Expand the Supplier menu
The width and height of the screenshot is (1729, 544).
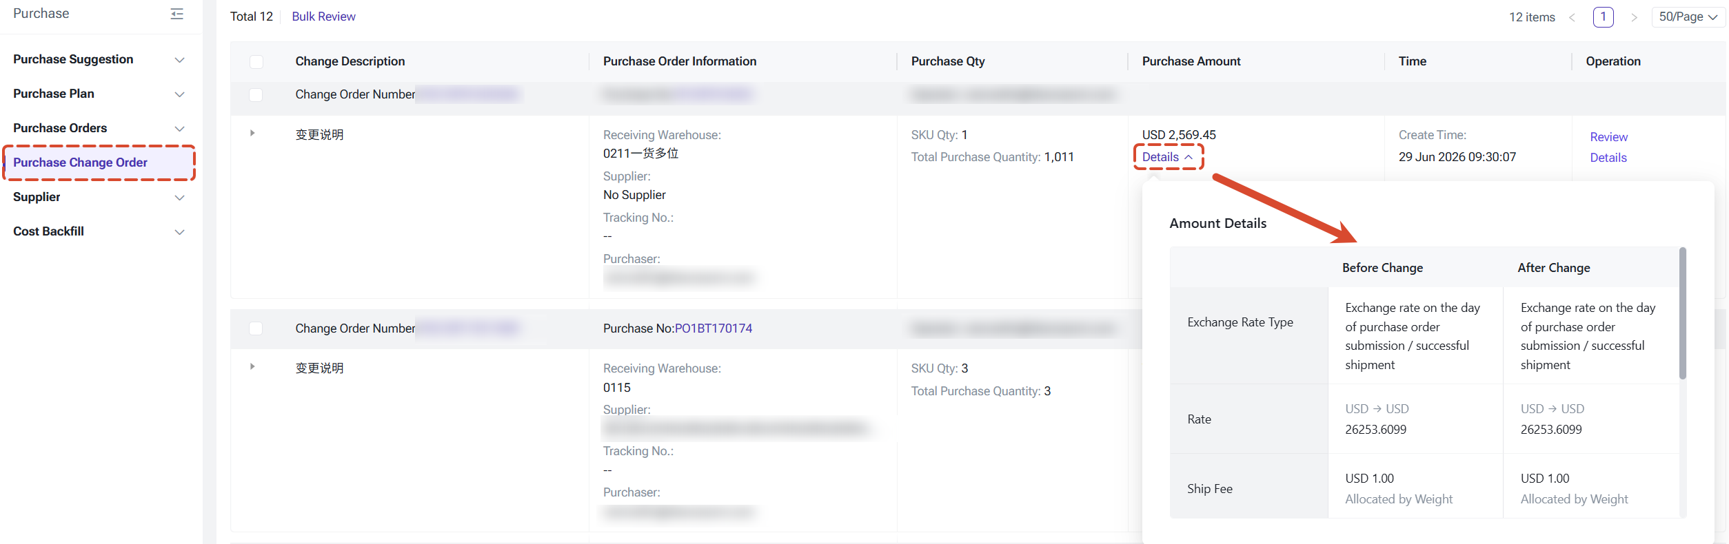[x=99, y=197]
